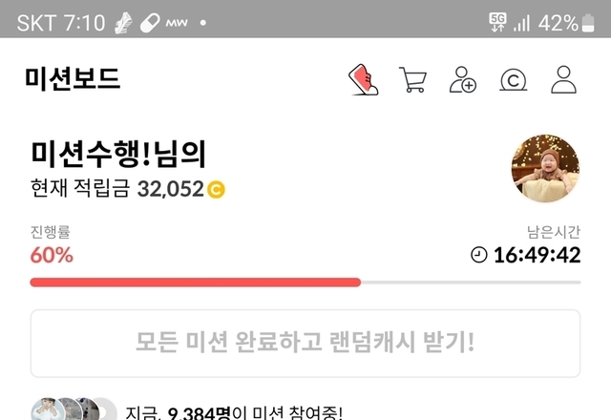Tap the pill notification icon in status bar
Image resolution: width=611 pixels, height=420 pixels.
[150, 23]
